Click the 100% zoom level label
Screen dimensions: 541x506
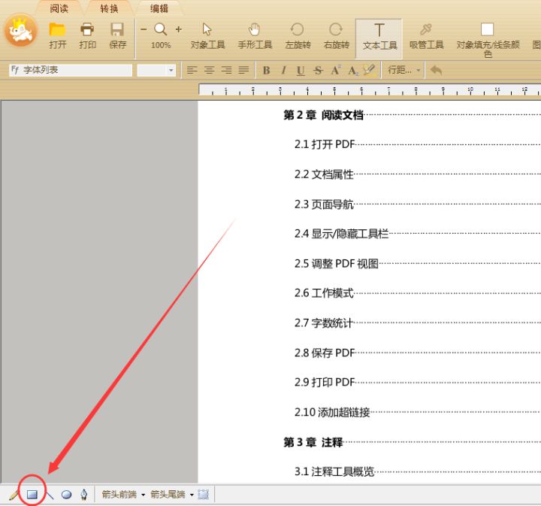tap(161, 45)
